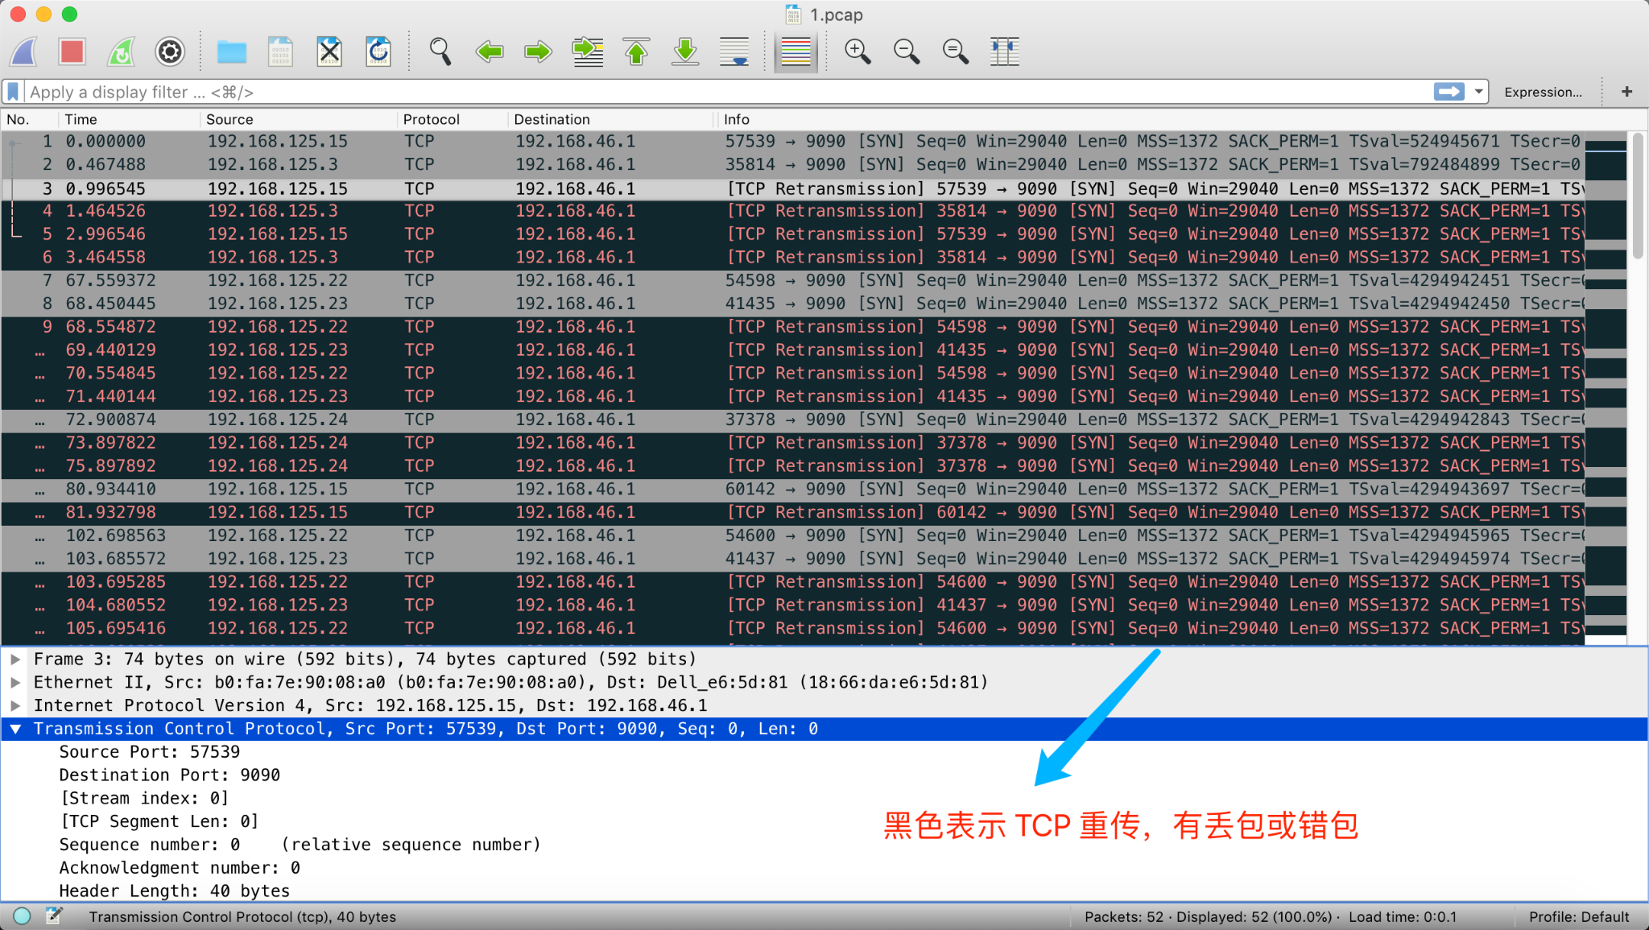The image size is (1649, 930).
Task: Click the expert info circle in status bar
Action: coord(23,916)
